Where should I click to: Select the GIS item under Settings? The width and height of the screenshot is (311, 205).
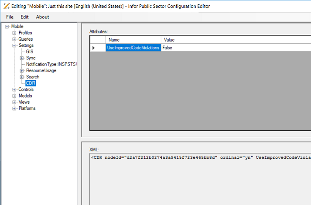[29, 52]
